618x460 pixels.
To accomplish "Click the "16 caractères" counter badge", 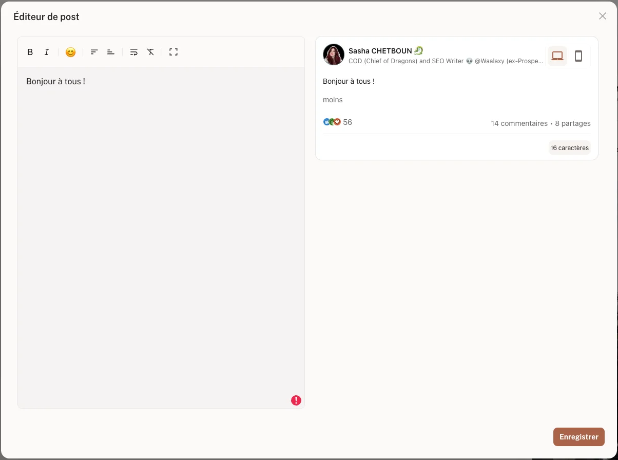I will click(570, 148).
